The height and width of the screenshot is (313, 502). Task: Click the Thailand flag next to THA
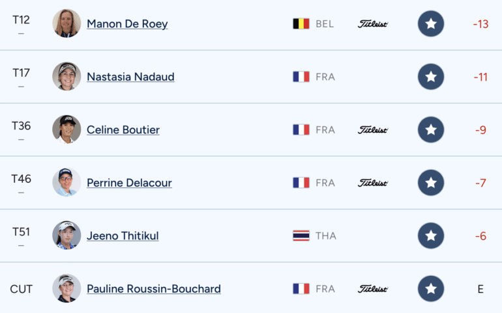tap(301, 236)
